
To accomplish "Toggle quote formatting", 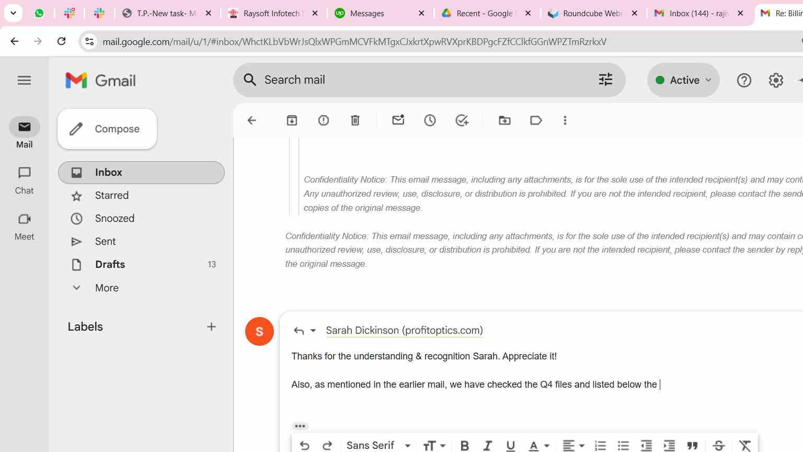I will [692, 445].
